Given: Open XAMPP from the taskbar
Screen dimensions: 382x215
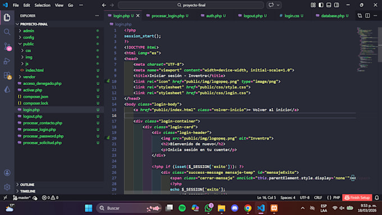Looking at the screenshot, I should coord(274,208).
